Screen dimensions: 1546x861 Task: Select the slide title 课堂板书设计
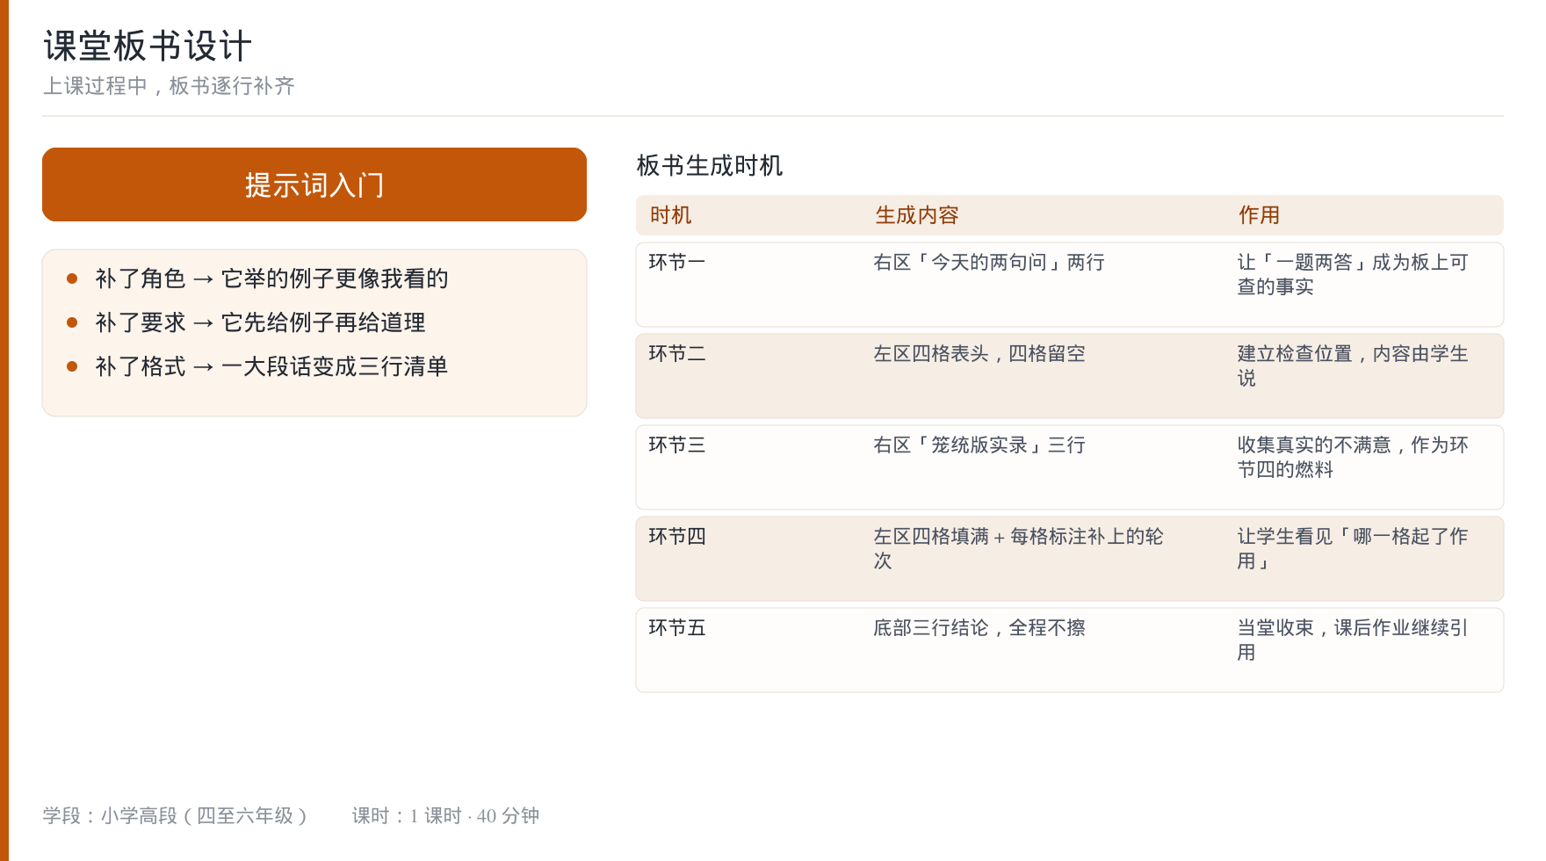click(x=148, y=46)
